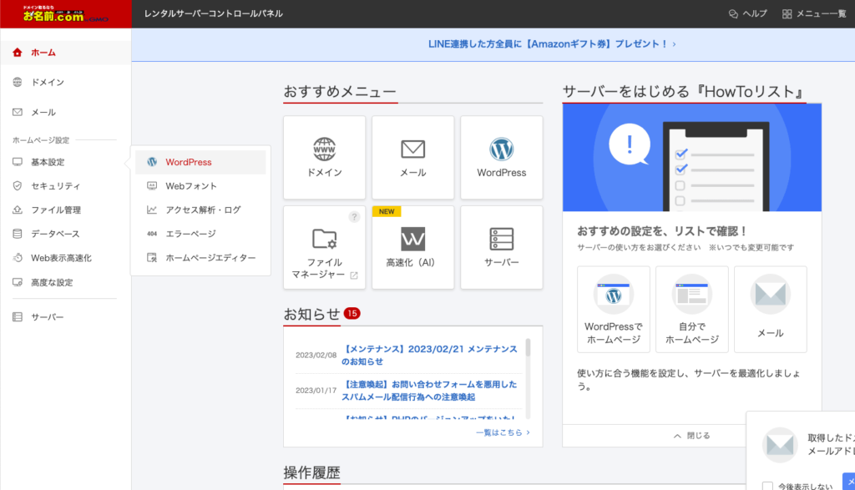855x490 pixels.
Task: Click the 404 icon beside エラーページ
Action: [152, 234]
